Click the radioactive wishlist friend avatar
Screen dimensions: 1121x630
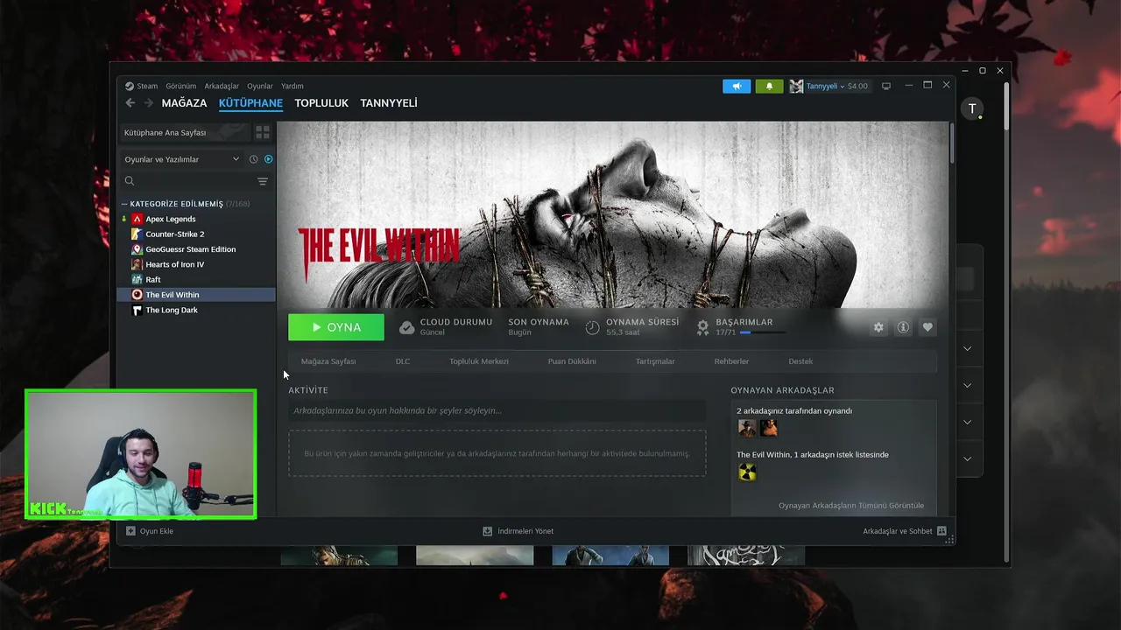pyautogui.click(x=747, y=472)
